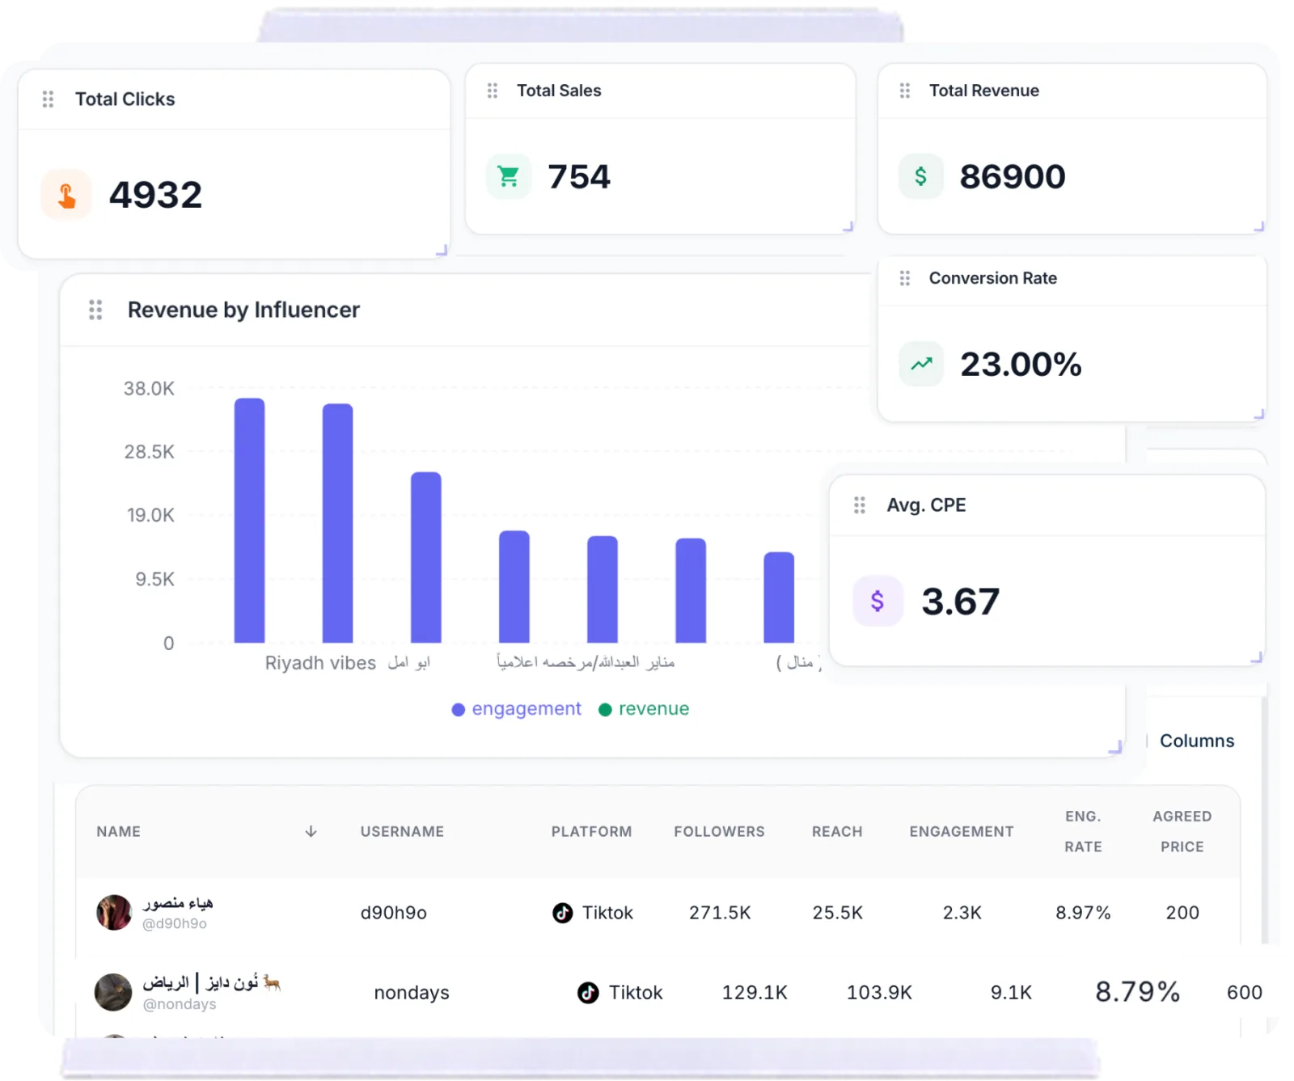Click the tallest bar in the chart
This screenshot has width=1294, height=1081.
[x=249, y=521]
